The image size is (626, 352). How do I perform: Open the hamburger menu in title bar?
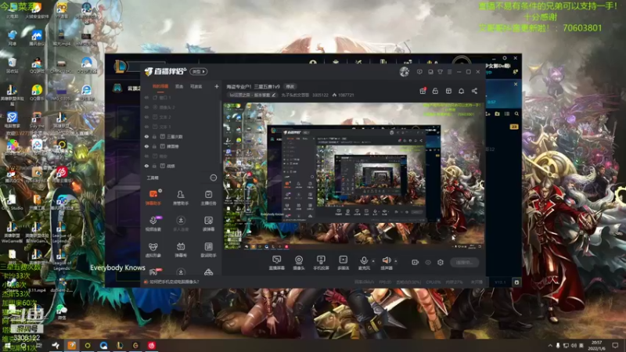[449, 72]
